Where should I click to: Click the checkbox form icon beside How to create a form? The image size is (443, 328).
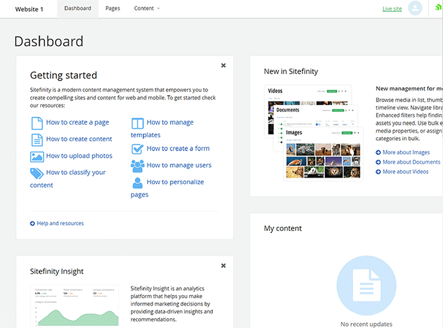(137, 149)
